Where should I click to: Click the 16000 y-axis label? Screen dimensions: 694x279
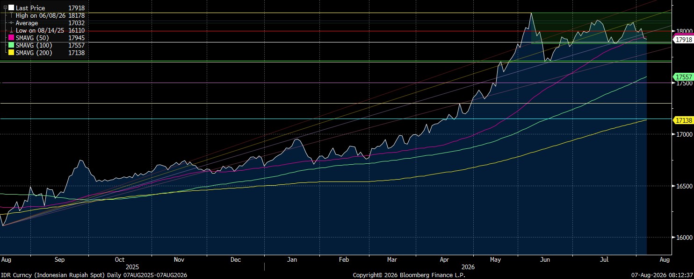683,237
